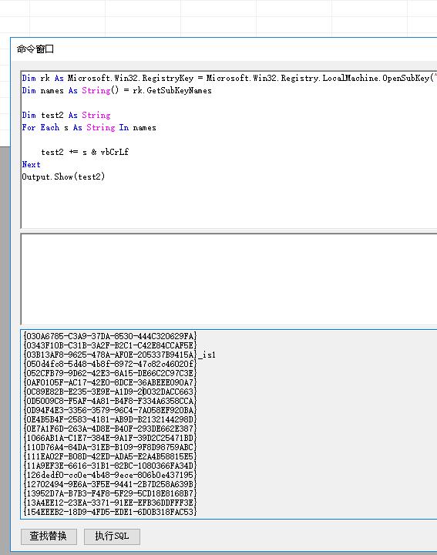This screenshot has height=555, width=437.
Task: Click output row {154EEEB2-18D9-4FD5-EDE1-6D0B318FAC53}
Action: tap(110, 512)
